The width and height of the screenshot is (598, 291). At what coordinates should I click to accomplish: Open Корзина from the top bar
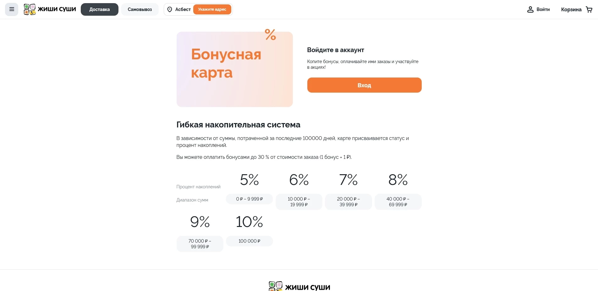571,9
